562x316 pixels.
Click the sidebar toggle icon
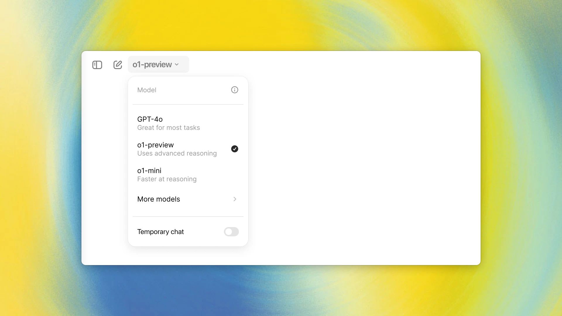coord(97,64)
